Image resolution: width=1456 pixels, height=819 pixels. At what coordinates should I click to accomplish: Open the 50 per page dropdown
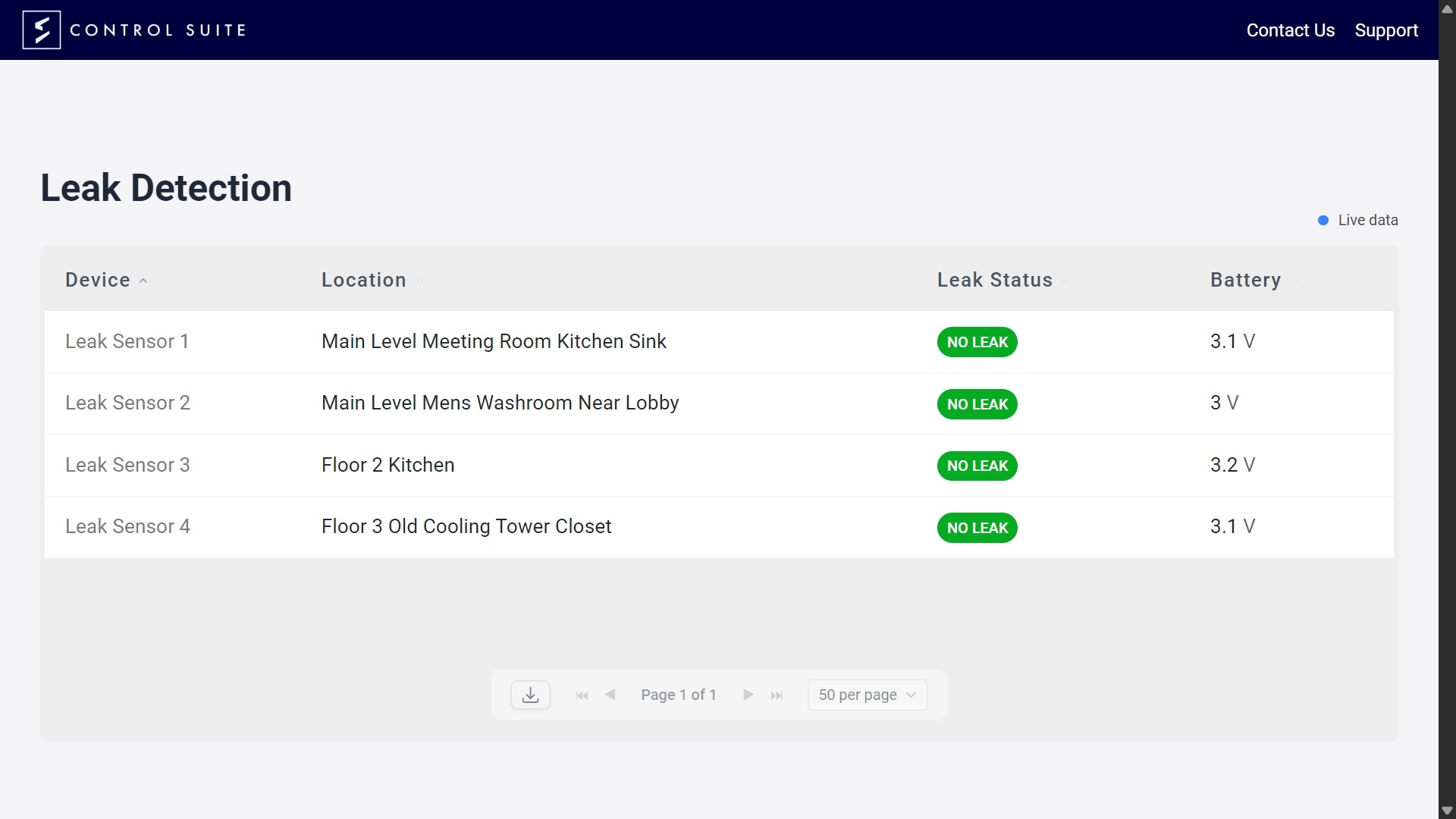pos(867,695)
